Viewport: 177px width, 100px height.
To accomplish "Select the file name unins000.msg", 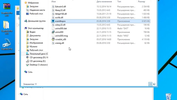I will click(x=61, y=36).
